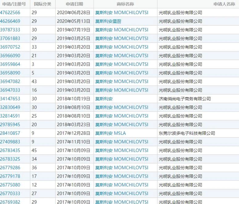239x204 pixels.
Task: Open registration number 26779178 link
Action: [10, 176]
